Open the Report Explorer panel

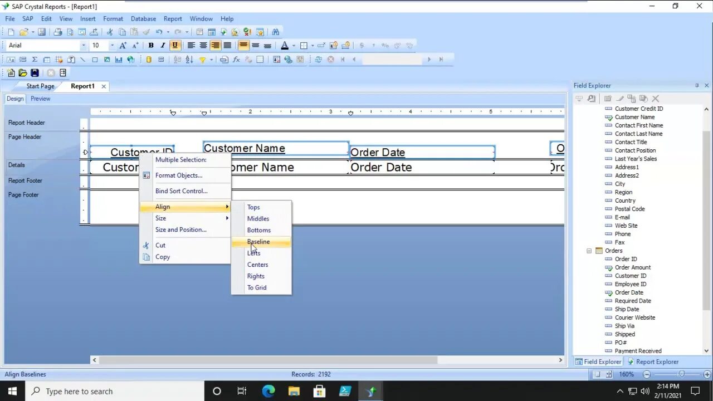pos(657,361)
